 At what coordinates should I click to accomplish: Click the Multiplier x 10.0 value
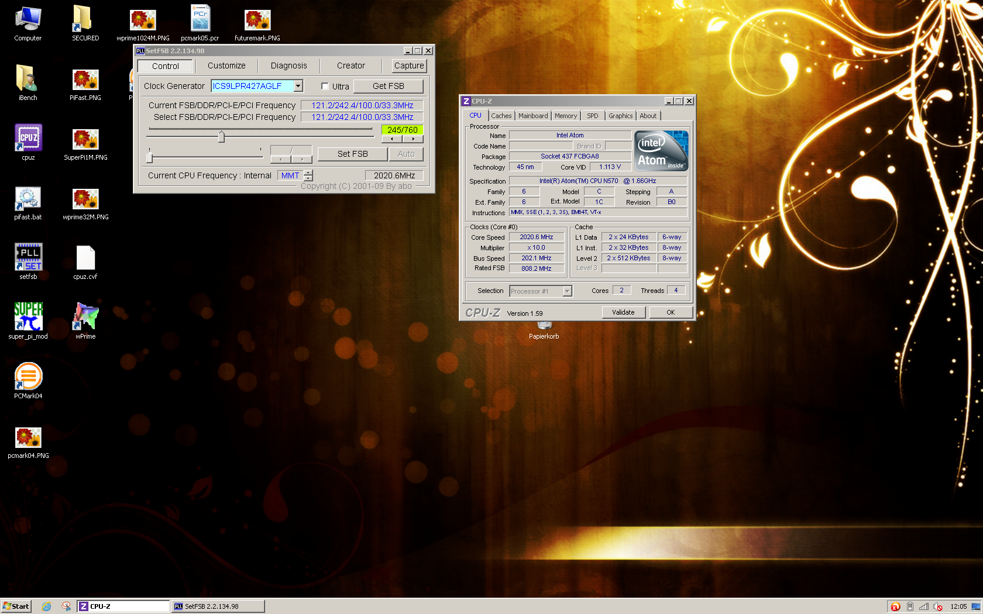coord(537,247)
